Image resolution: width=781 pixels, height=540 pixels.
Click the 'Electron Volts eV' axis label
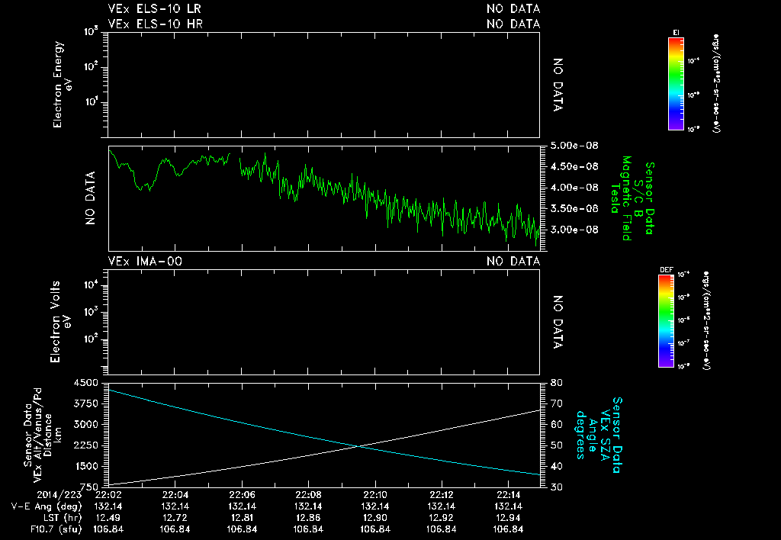[59, 322]
